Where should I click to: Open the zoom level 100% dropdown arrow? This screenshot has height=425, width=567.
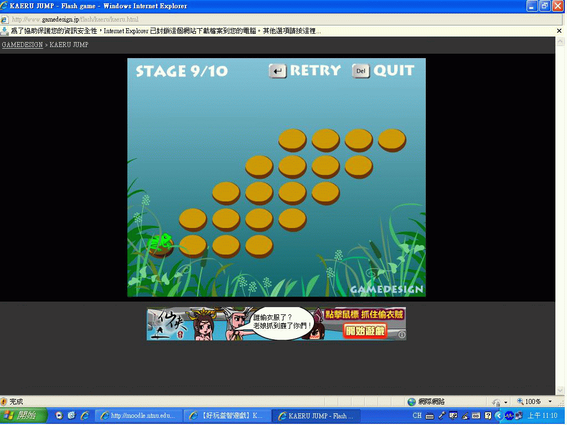coord(550,402)
